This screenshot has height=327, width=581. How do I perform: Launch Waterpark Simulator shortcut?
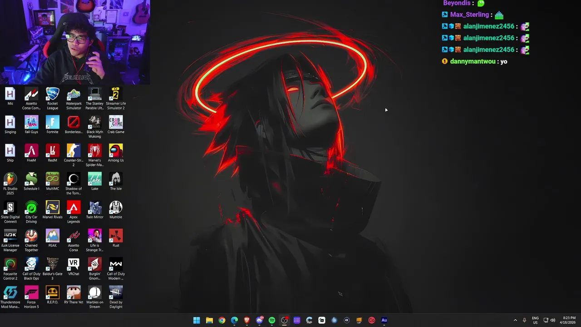[x=74, y=99]
